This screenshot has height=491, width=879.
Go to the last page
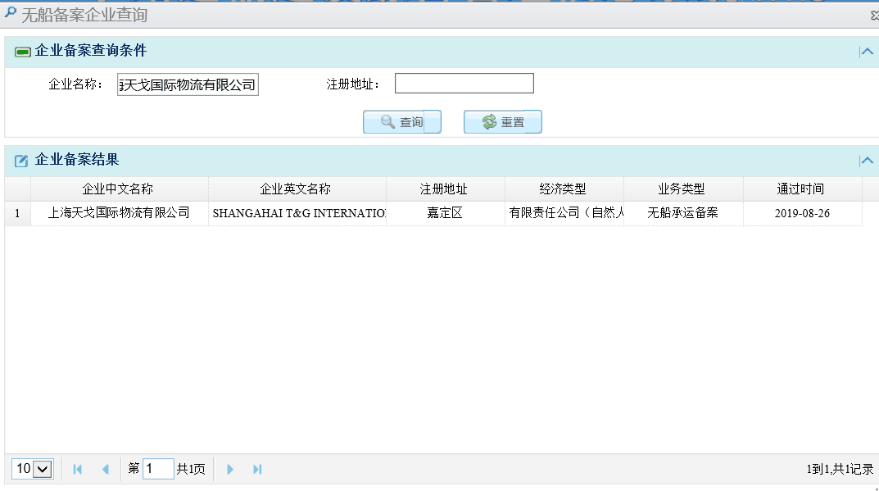pos(257,469)
